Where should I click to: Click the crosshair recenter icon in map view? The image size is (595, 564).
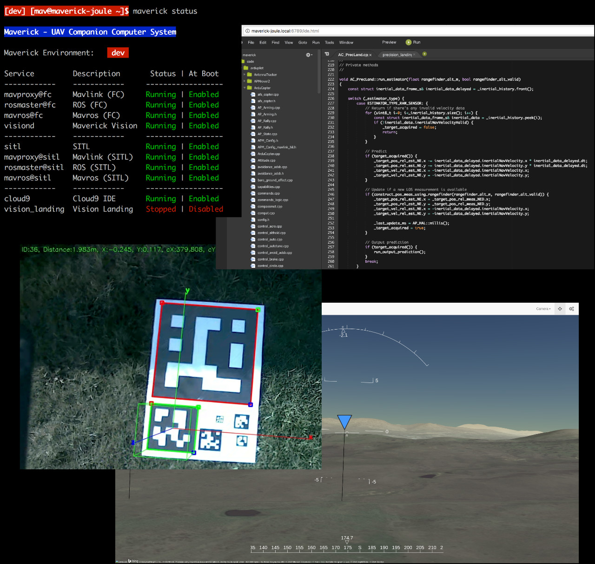click(x=560, y=309)
